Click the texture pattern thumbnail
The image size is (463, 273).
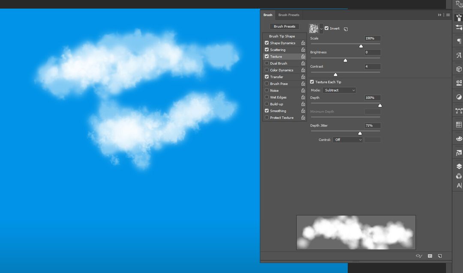point(313,29)
